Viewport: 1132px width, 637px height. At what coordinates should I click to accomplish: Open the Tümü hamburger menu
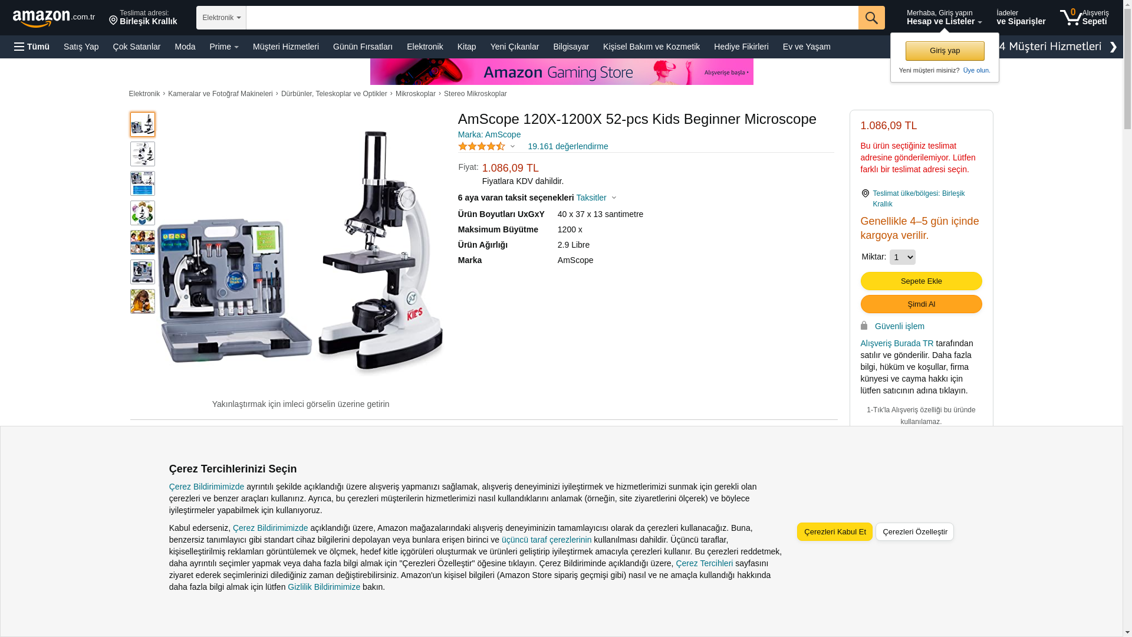tap(32, 47)
